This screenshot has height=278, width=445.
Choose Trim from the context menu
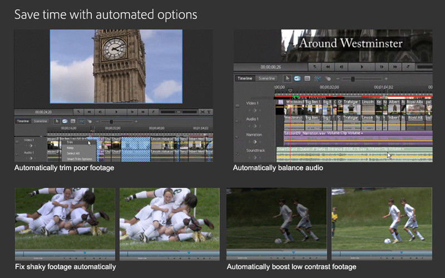[70, 142]
